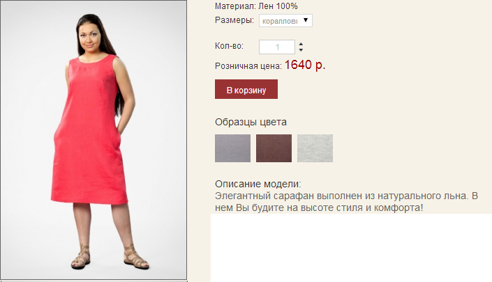The image size is (492, 282).
Task: Choose the light beige fabric sample
Action: 315,148
